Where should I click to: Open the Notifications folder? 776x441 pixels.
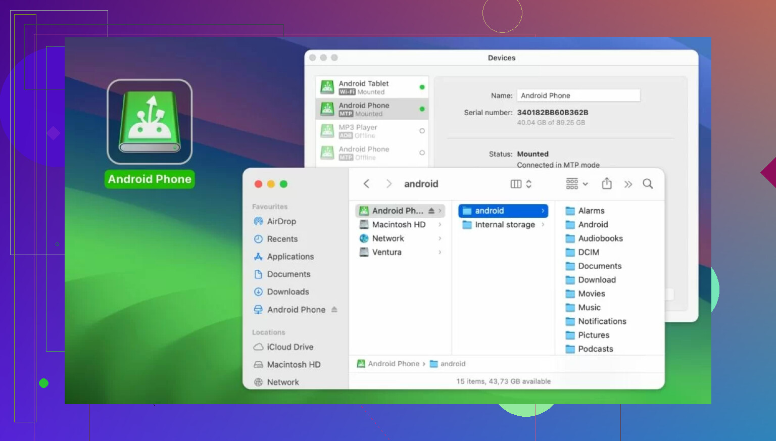point(596,321)
